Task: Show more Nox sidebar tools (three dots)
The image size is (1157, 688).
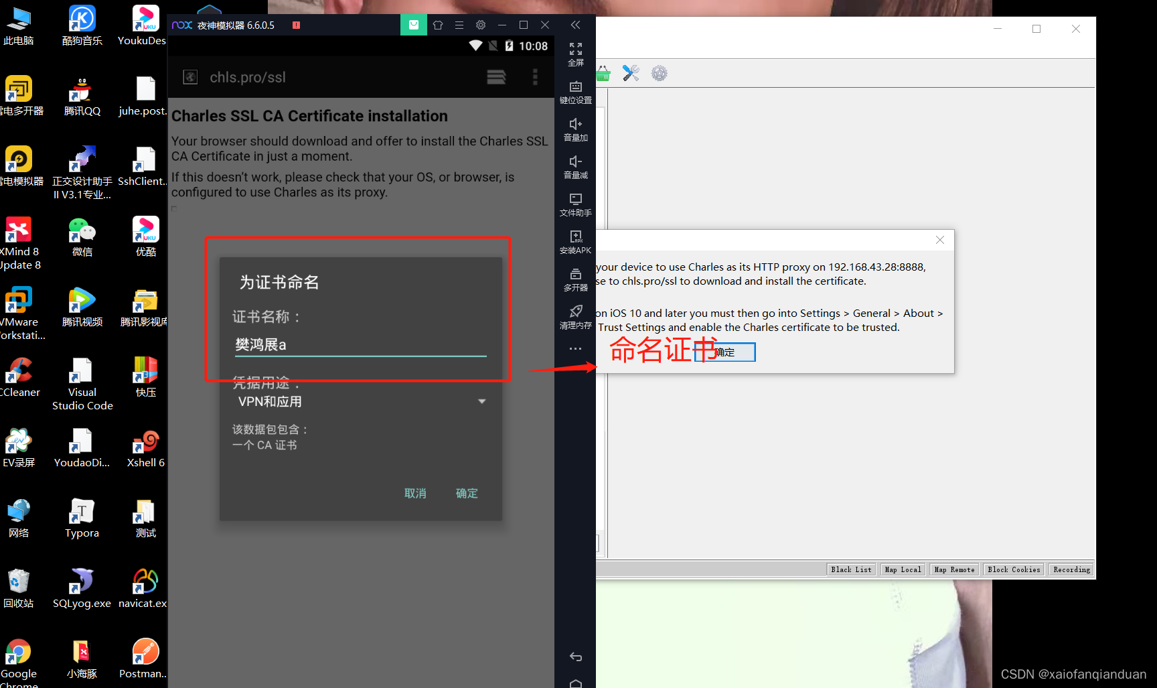Action: (x=576, y=349)
